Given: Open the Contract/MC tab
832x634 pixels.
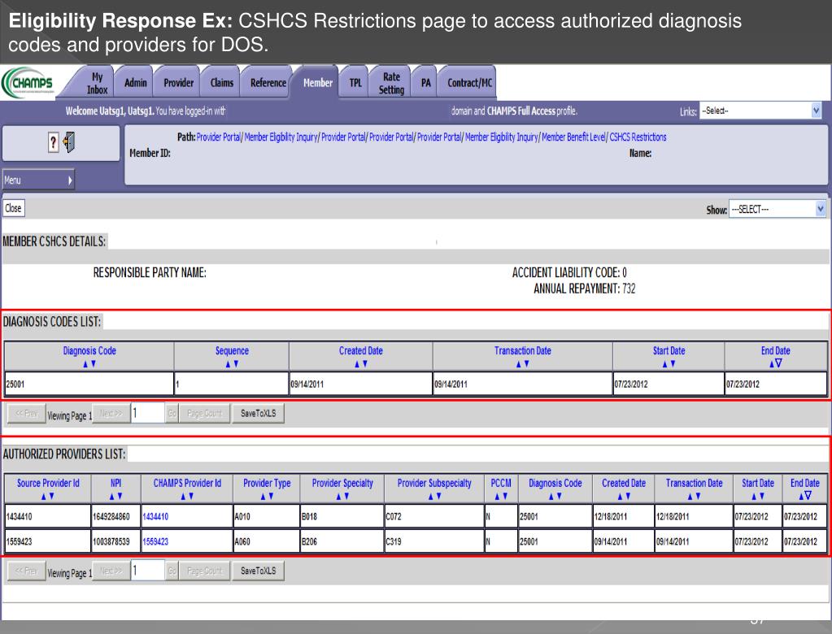Looking at the screenshot, I should [469, 83].
